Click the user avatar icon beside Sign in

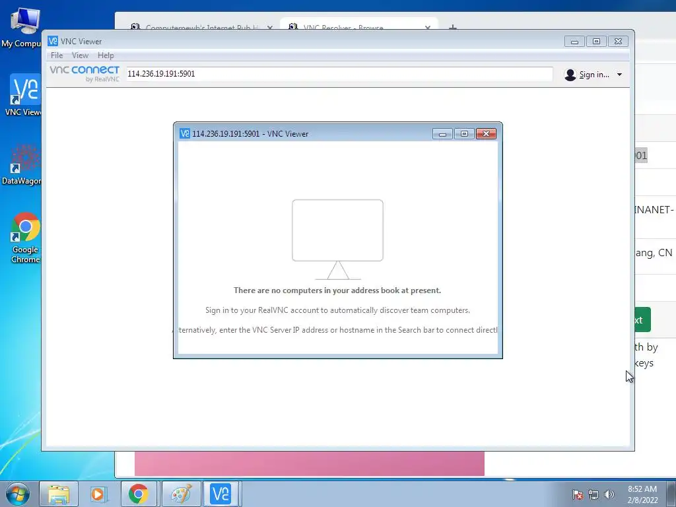pos(570,75)
